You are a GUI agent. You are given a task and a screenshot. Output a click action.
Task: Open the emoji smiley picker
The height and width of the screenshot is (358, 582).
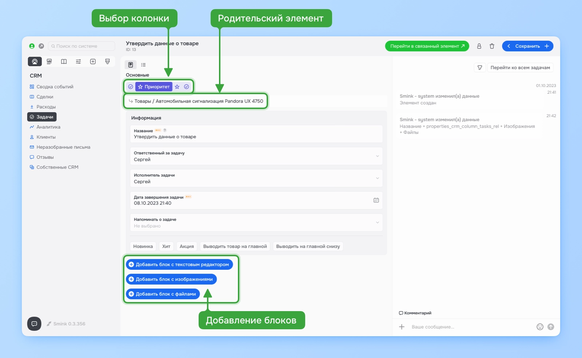tap(540, 327)
